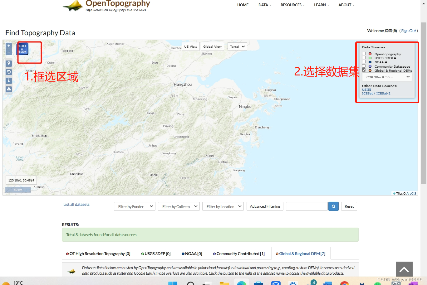Zoom out the map with minus button
This screenshot has height=285, width=427.
tap(9, 52)
